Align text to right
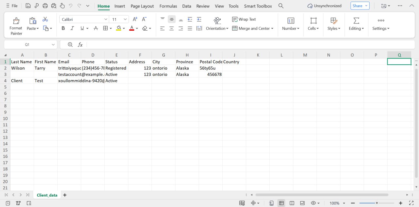Image resolution: width=419 pixels, height=207 pixels. (181, 28)
